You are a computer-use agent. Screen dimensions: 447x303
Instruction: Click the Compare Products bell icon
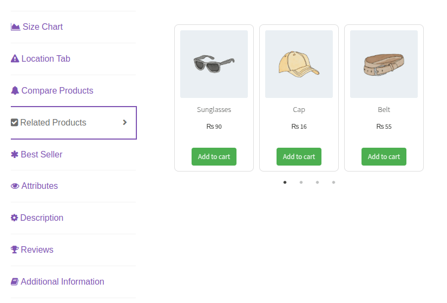point(15,90)
